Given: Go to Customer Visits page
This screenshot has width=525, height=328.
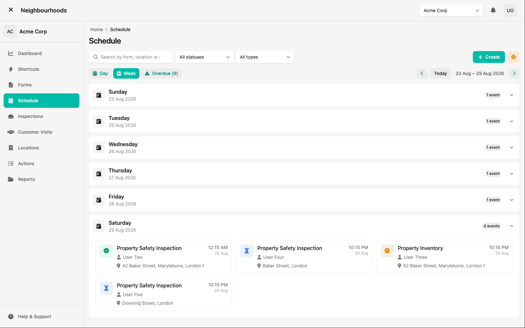Looking at the screenshot, I should [x=41, y=132].
